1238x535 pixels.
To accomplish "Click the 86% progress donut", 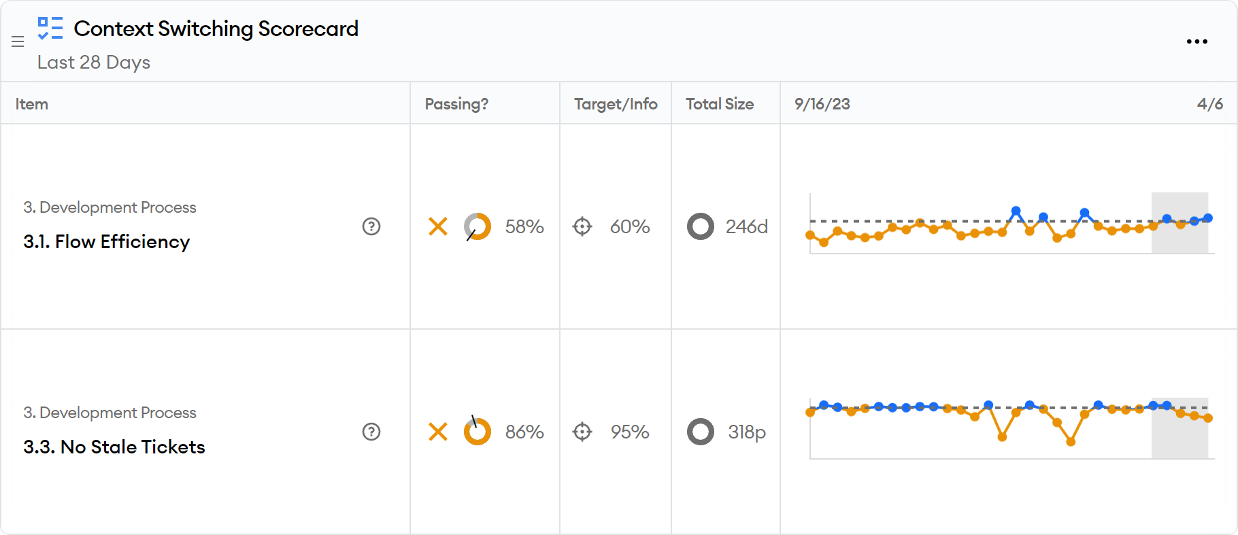I will (x=478, y=432).
